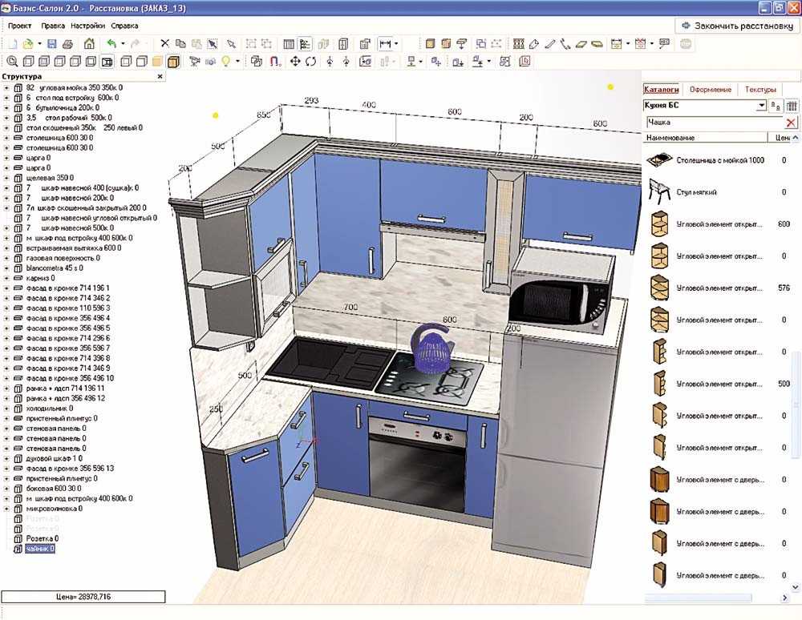Screen dimensions: 802x620
Task: Click the flat countertop panel icon
Action: point(581,44)
